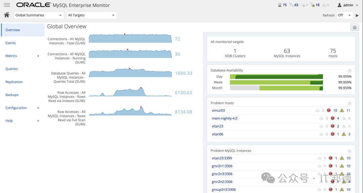Click the flame icon in mem-nightly-4.0 row
This screenshot has width=363, height=193.
pos(321,118)
